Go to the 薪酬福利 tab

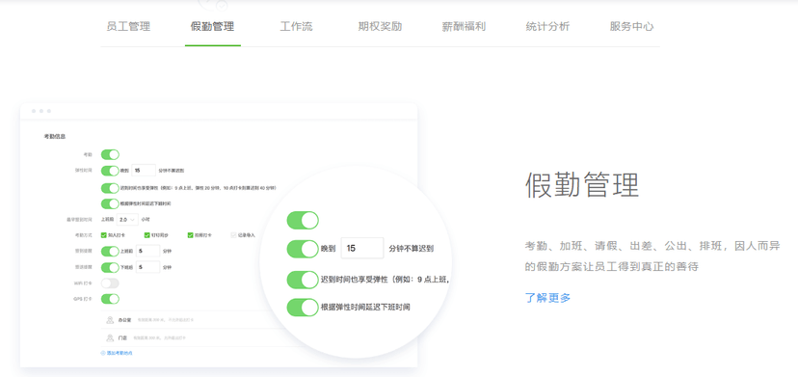coord(464,26)
